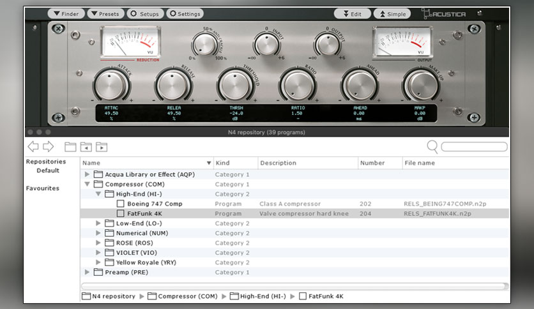Click the Reduction VU meter
Screen dimensions: 534x309
(x=130, y=42)
